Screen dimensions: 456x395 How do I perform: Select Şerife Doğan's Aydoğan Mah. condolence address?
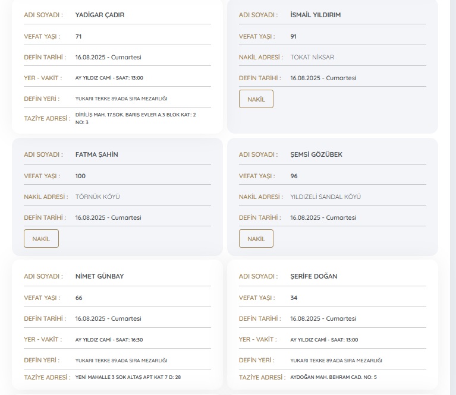pos(333,377)
